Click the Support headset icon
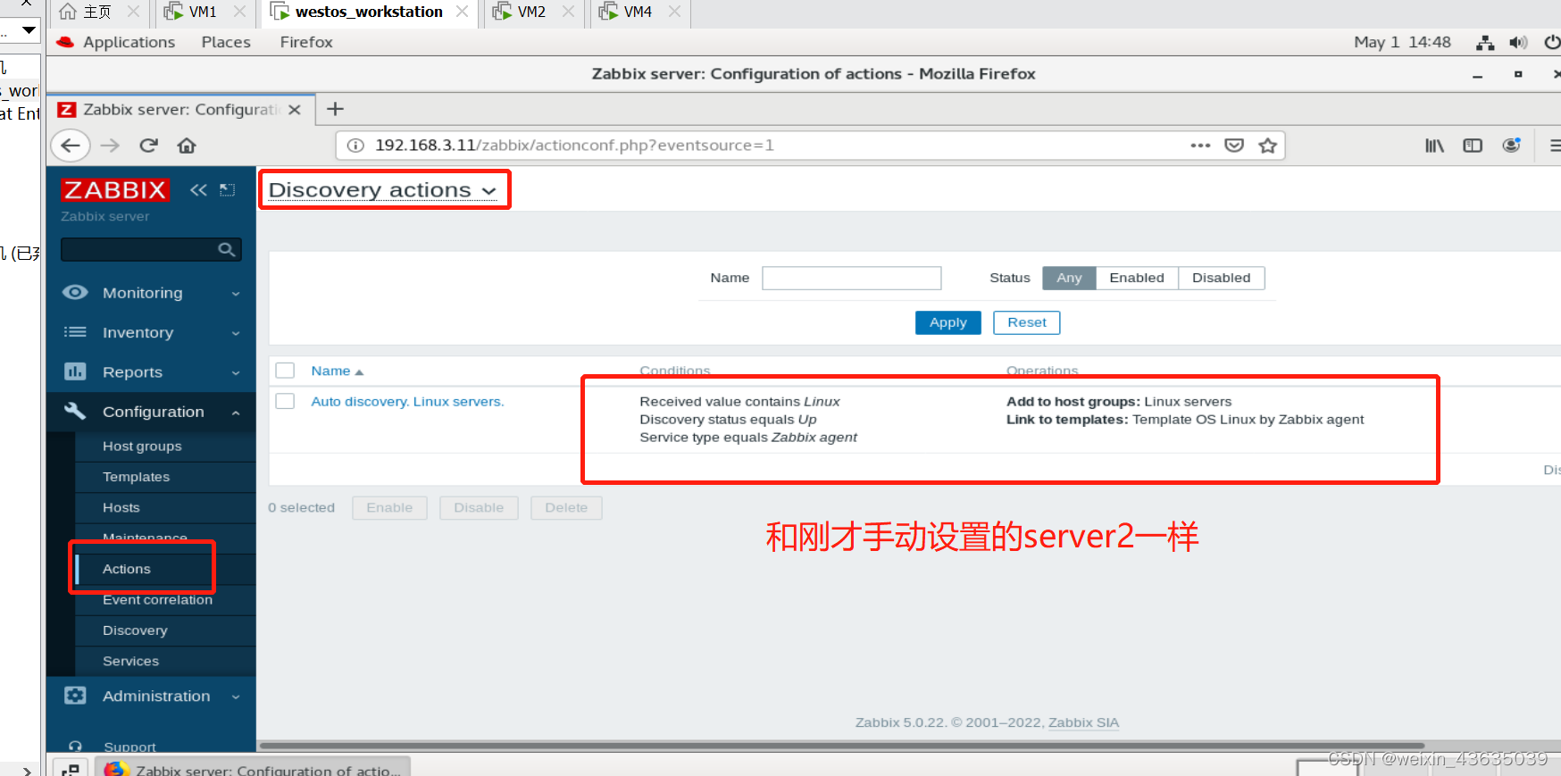This screenshot has height=776, width=1561. [75, 747]
